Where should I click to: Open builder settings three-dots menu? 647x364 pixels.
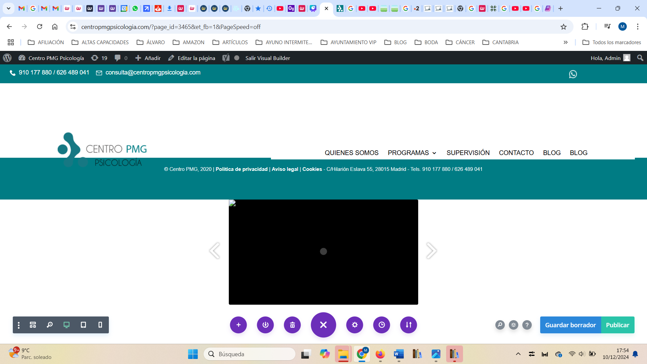19,325
